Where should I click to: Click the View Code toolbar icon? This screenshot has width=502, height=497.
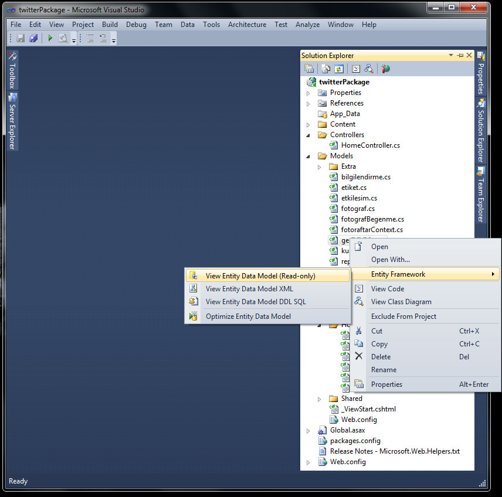356,69
